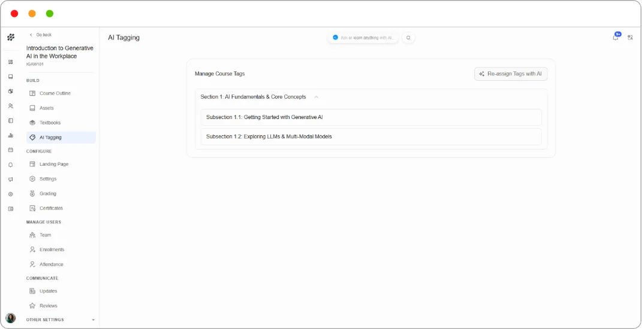
Task: Click the IGAW101 course code
Action: [x=35, y=64]
